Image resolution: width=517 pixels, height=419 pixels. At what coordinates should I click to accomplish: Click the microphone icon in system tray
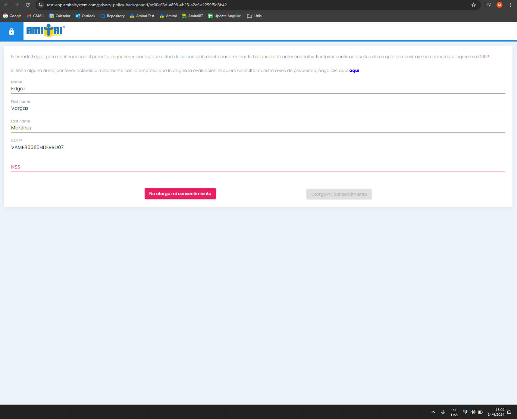tap(443, 412)
